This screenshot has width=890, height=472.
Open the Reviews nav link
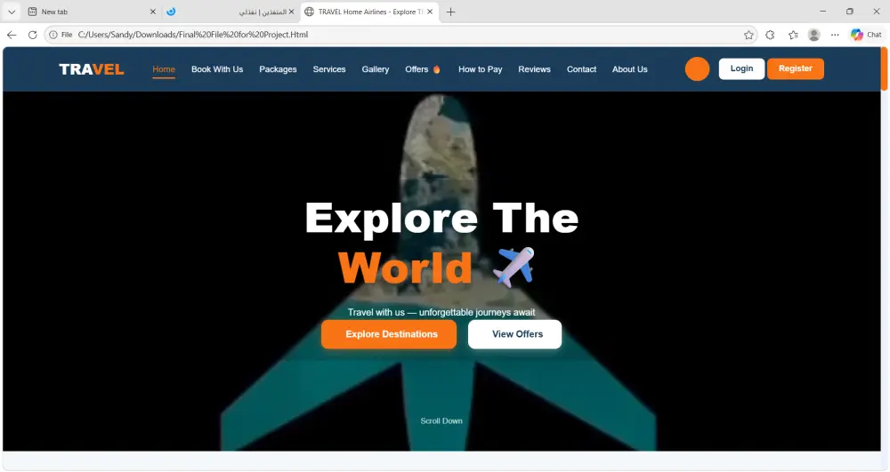[x=534, y=69]
